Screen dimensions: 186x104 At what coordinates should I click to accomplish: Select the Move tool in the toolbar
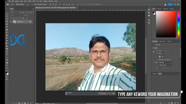(x=7, y=10)
